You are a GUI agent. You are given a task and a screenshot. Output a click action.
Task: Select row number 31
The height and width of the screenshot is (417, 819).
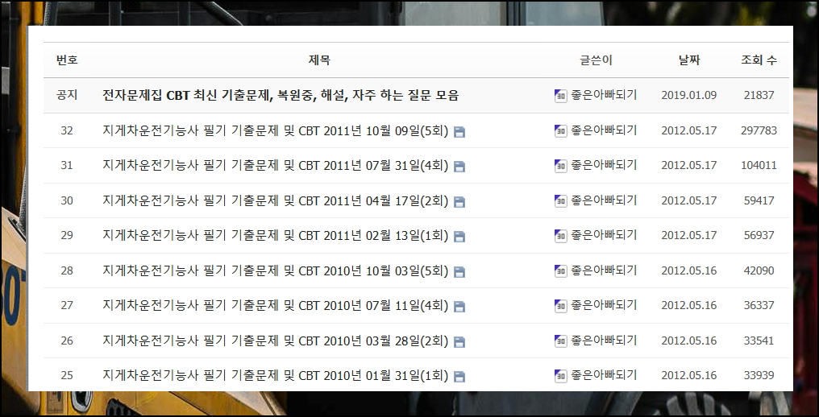tap(67, 166)
